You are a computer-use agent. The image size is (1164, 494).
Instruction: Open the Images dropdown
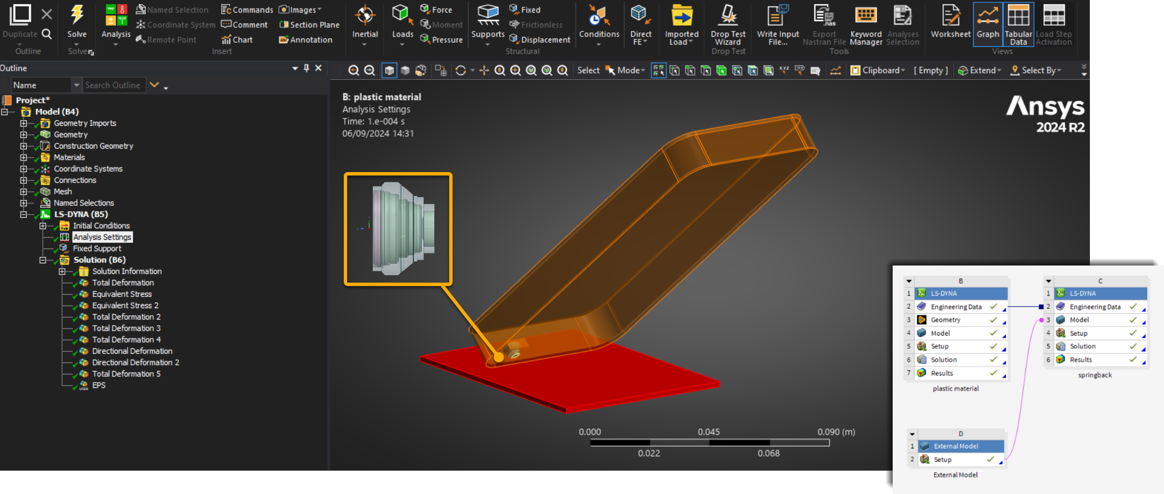[300, 10]
